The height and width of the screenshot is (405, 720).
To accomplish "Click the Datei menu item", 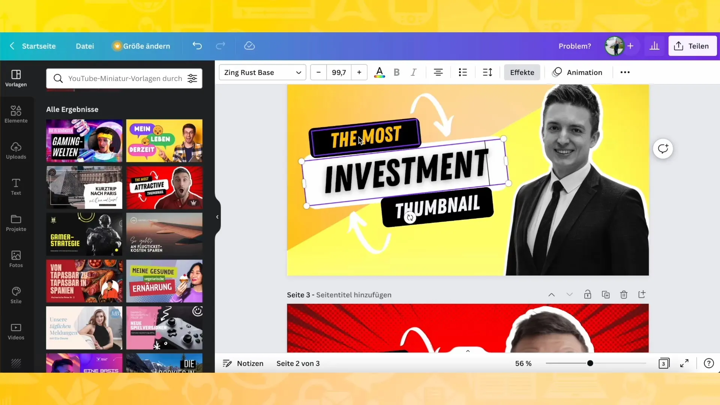I will click(x=84, y=46).
